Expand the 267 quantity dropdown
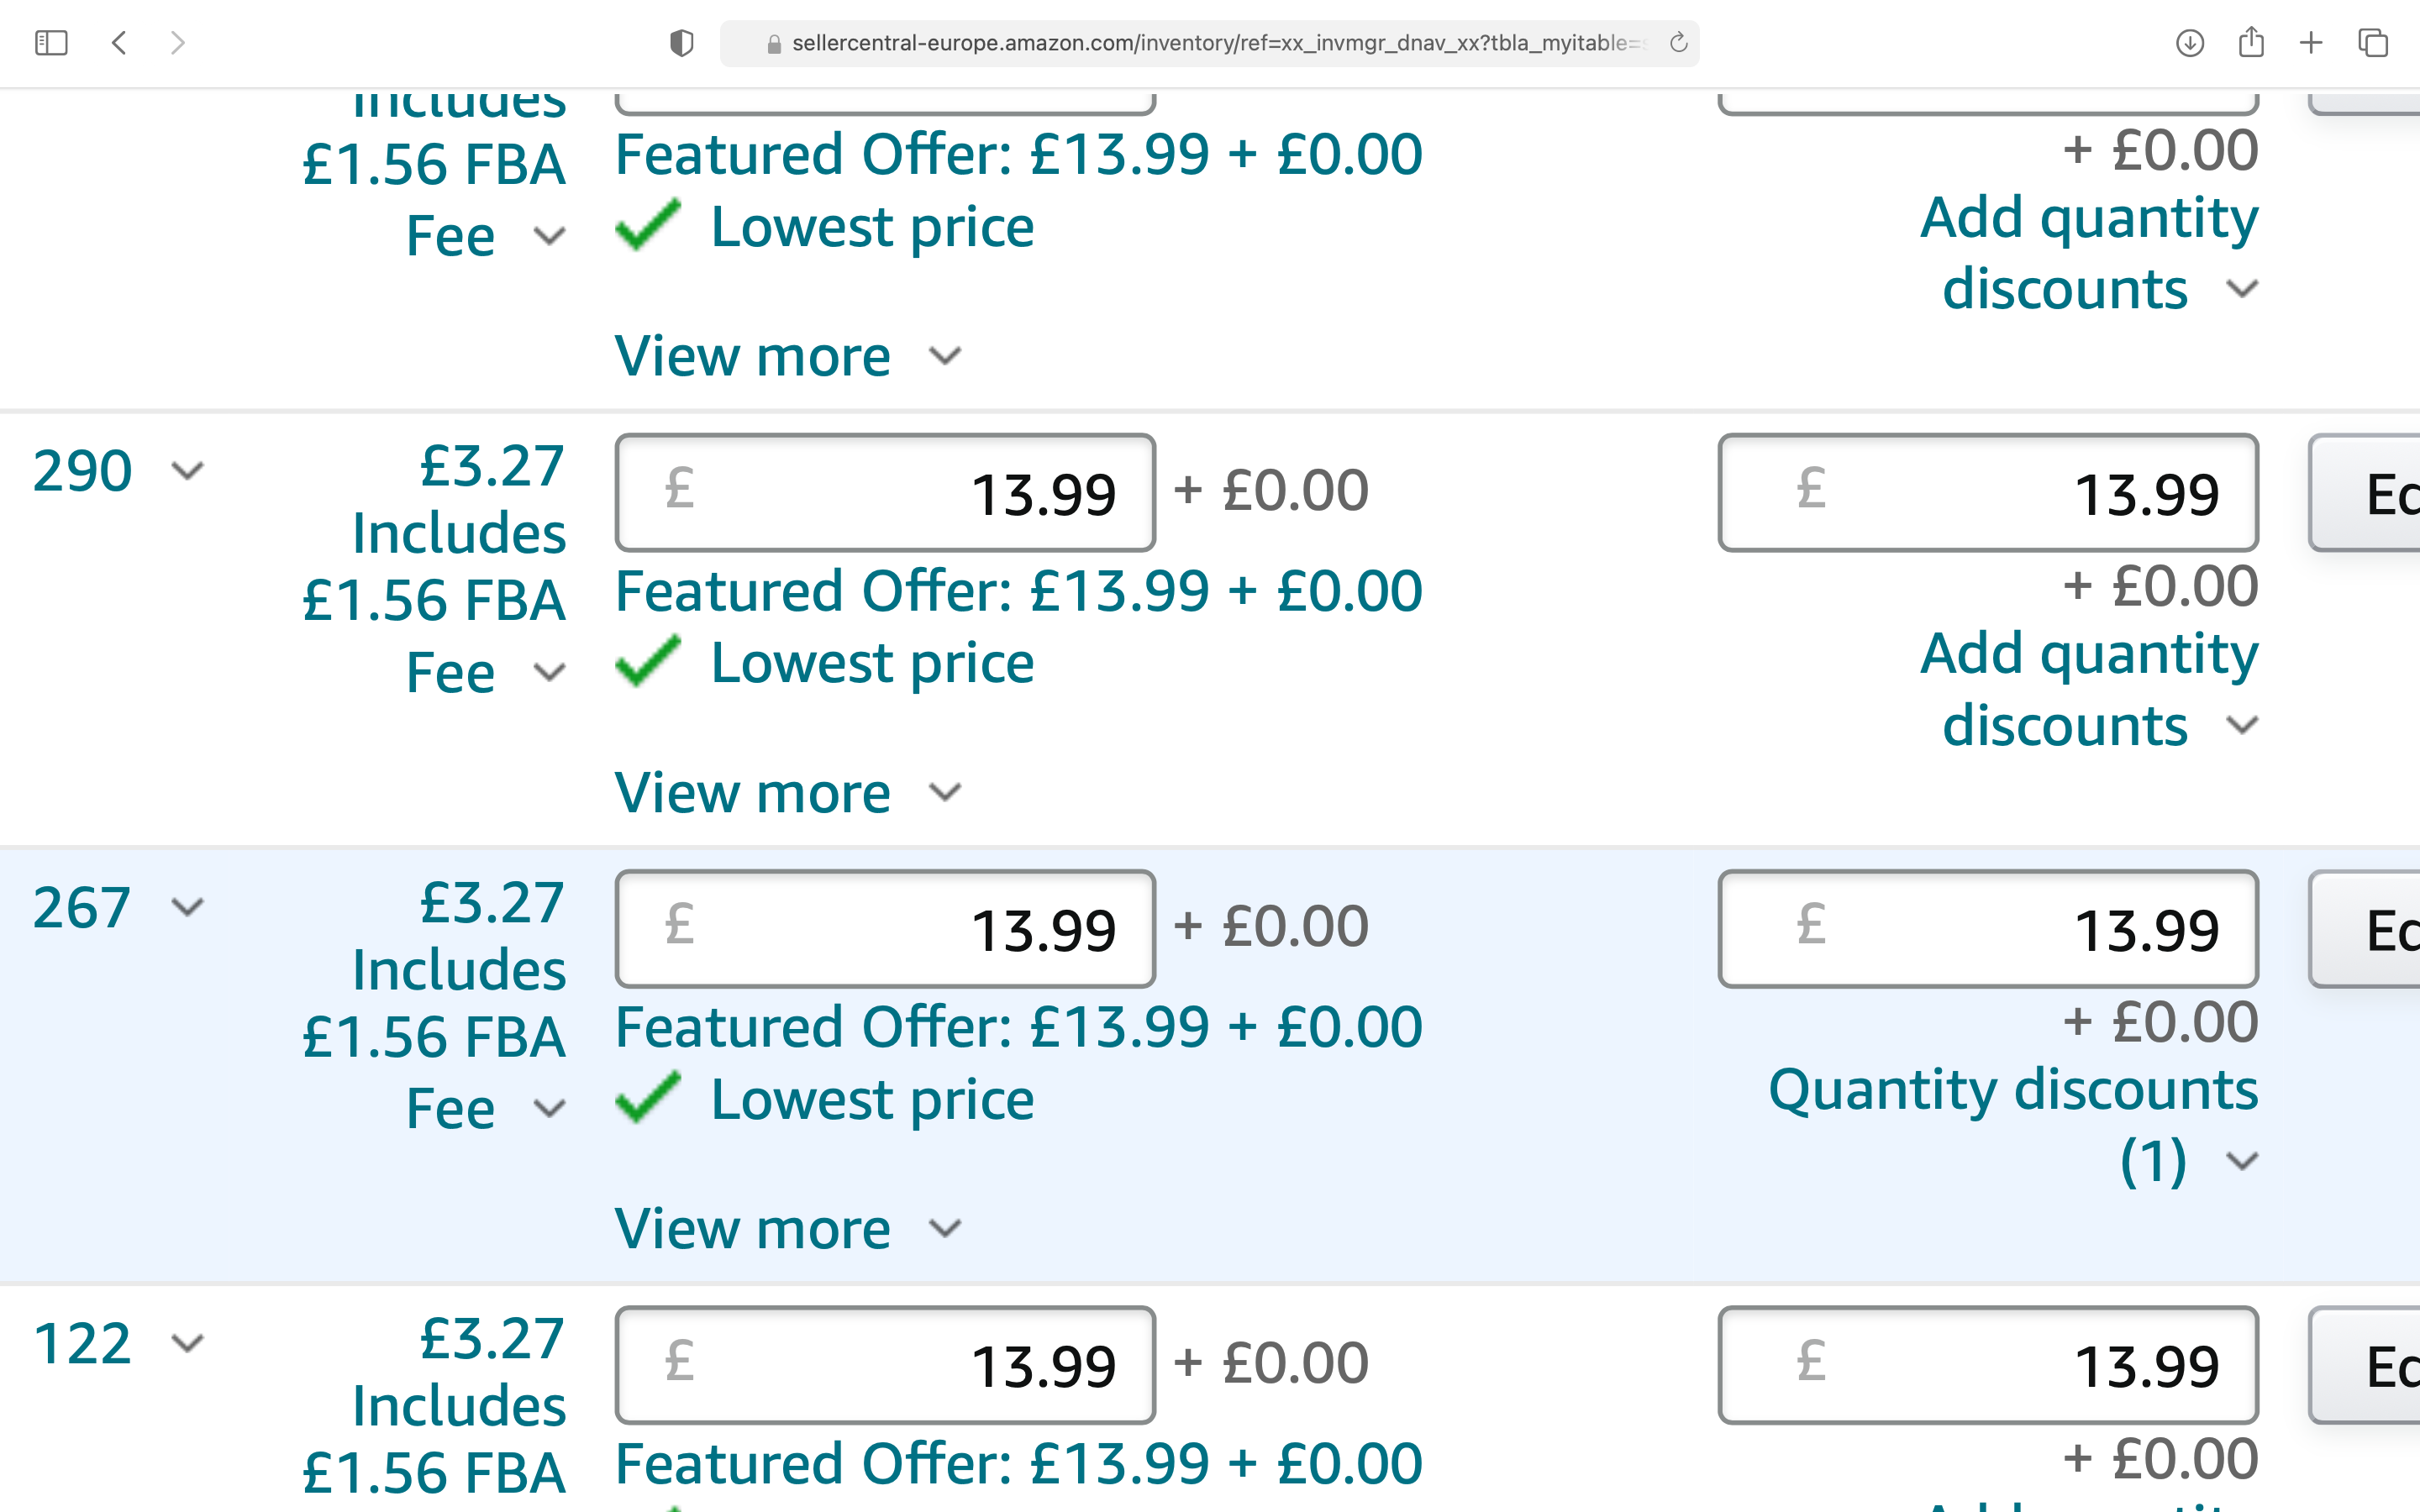The width and height of the screenshot is (2420, 1512). (x=118, y=908)
